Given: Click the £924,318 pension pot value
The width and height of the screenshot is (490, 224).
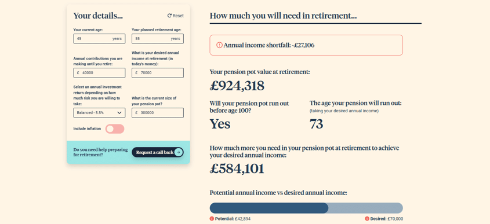Looking at the screenshot, I should click(x=237, y=86).
